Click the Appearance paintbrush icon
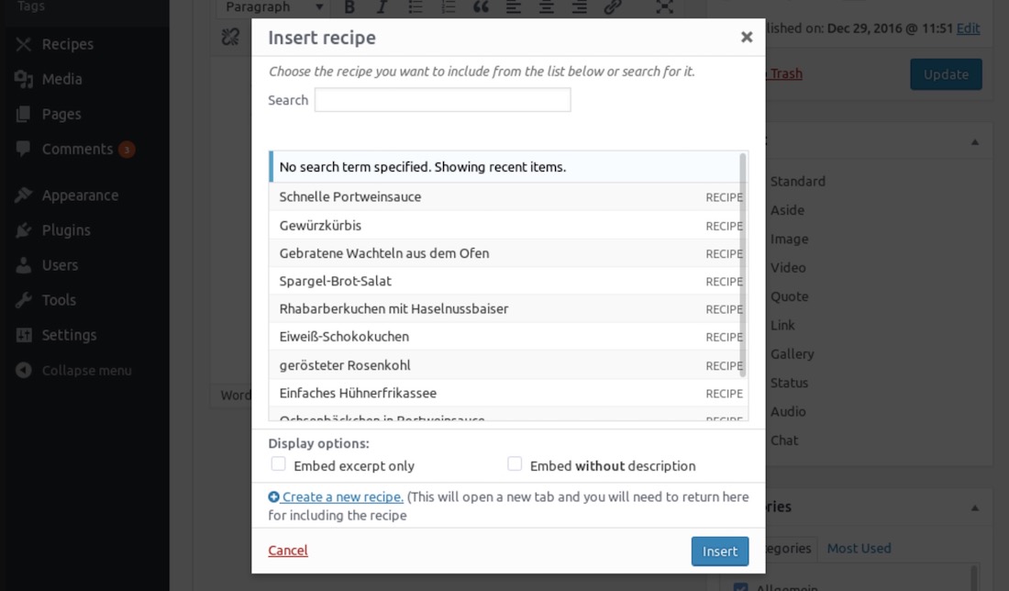This screenshot has height=591, width=1009. coord(24,195)
